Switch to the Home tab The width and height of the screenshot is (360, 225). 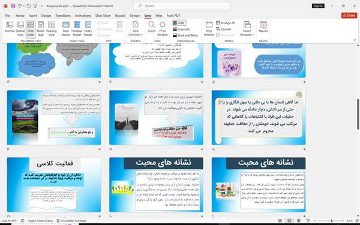tap(20, 16)
